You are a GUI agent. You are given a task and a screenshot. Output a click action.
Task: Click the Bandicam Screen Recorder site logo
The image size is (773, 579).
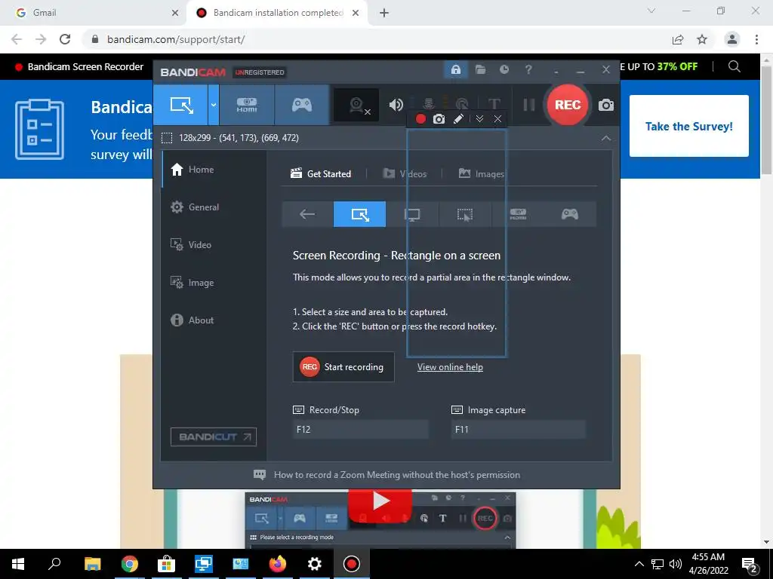[x=79, y=67]
